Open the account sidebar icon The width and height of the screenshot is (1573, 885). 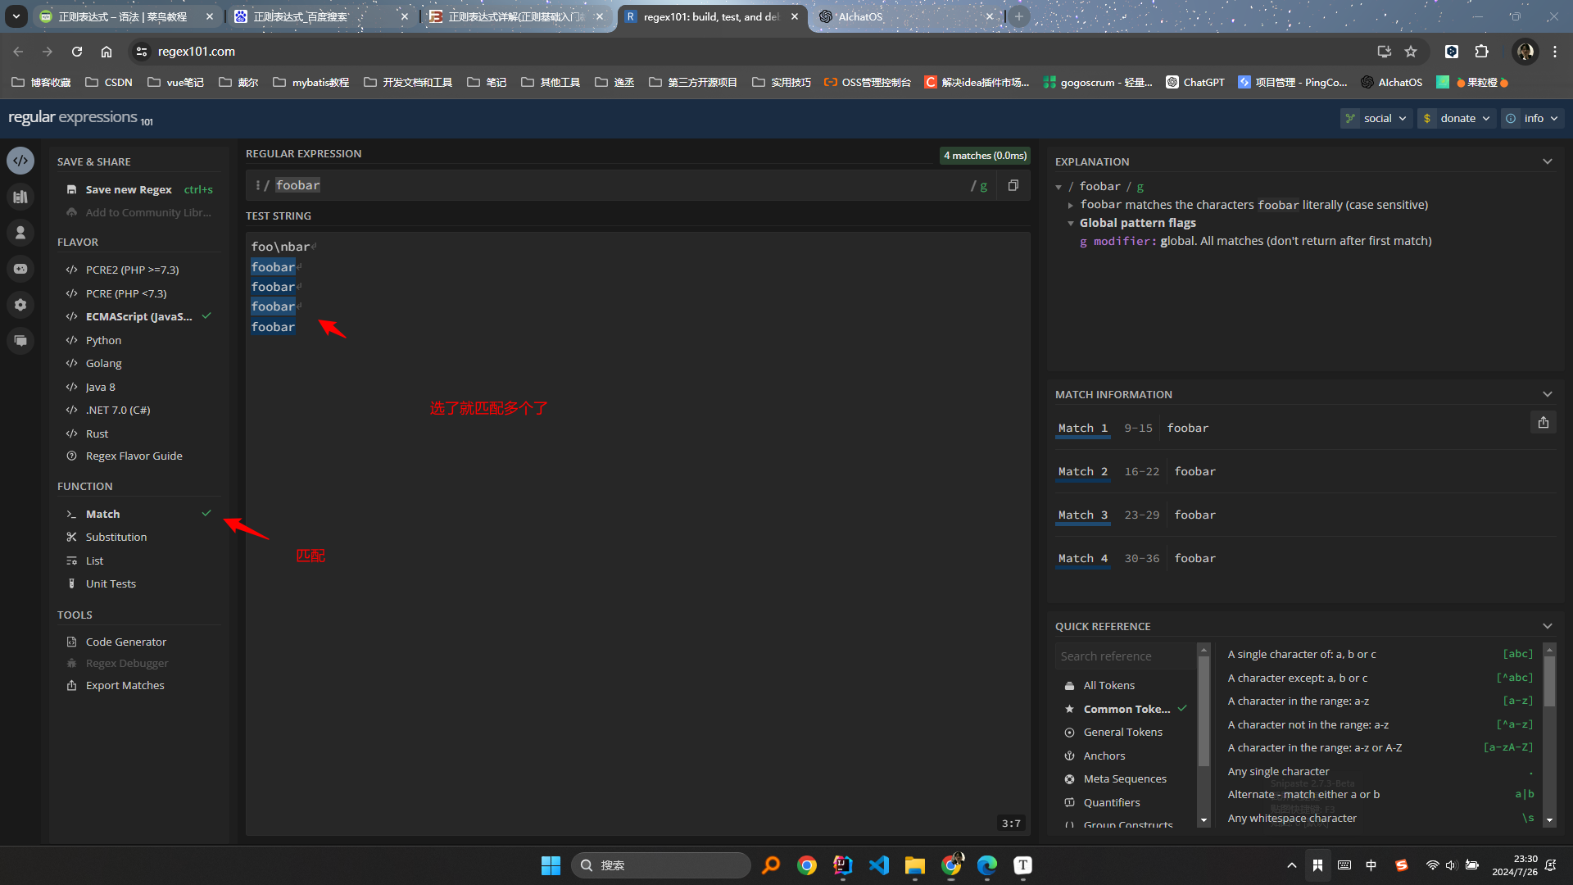(x=20, y=233)
